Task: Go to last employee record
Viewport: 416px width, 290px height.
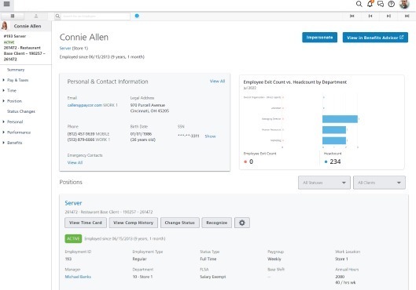Action: click(407, 16)
